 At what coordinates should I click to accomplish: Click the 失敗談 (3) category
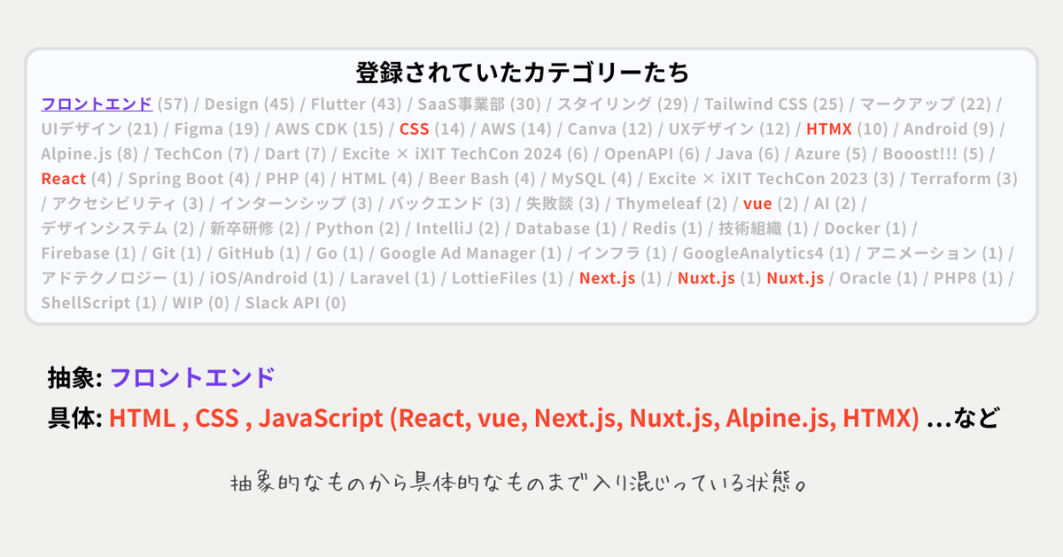563,205
